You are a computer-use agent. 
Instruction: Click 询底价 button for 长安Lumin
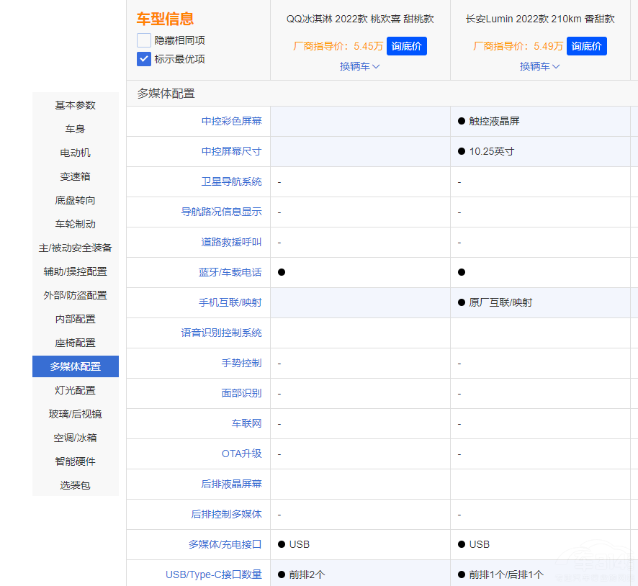(587, 46)
